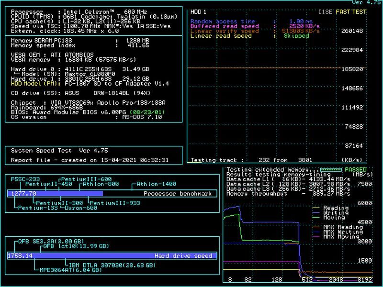The image size is (383, 287).
Task: Click the 'QFB lct10(13.99 GB)' marker
Action: pyautogui.click(x=76, y=246)
